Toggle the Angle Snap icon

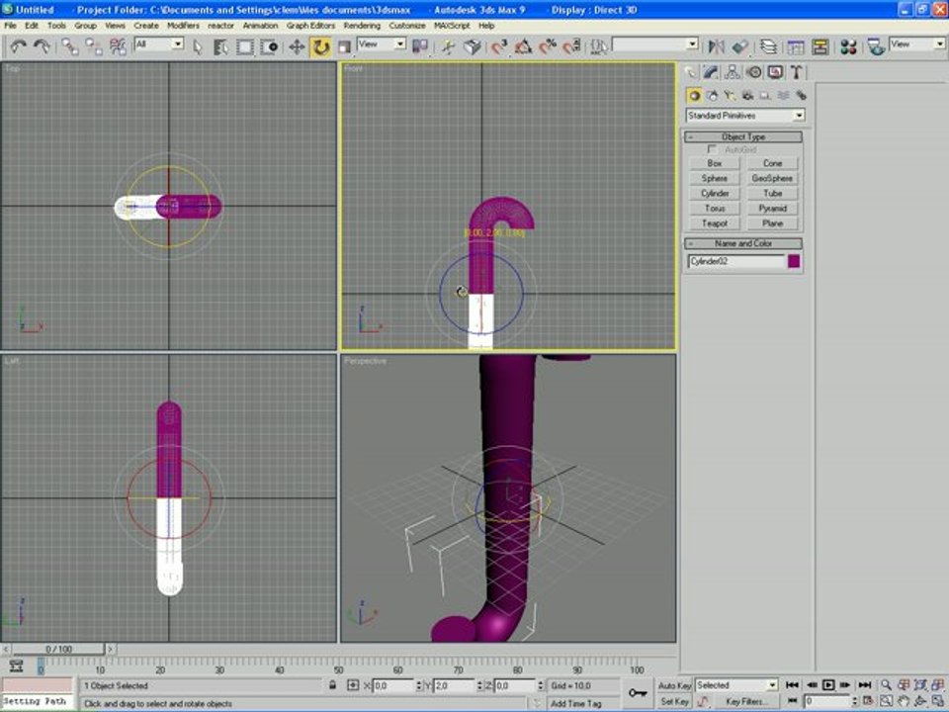(x=524, y=47)
